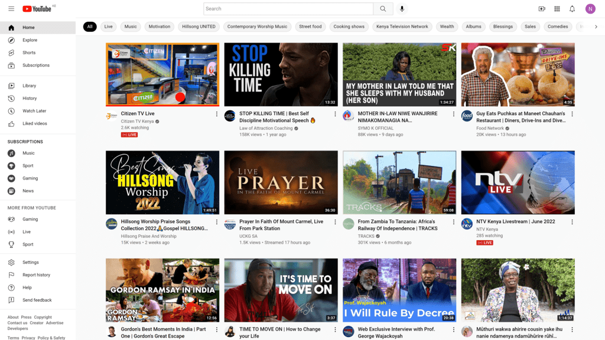The image size is (605, 340).
Task: Open the hamburger guide menu
Action: click(11, 8)
